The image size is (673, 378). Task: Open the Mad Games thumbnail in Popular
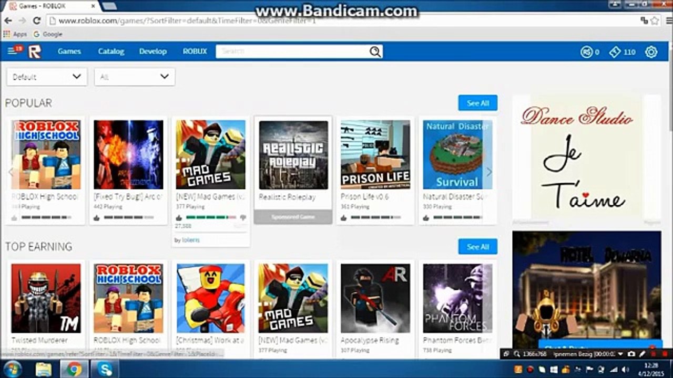210,155
